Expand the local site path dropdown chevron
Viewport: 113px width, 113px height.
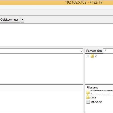82,51
